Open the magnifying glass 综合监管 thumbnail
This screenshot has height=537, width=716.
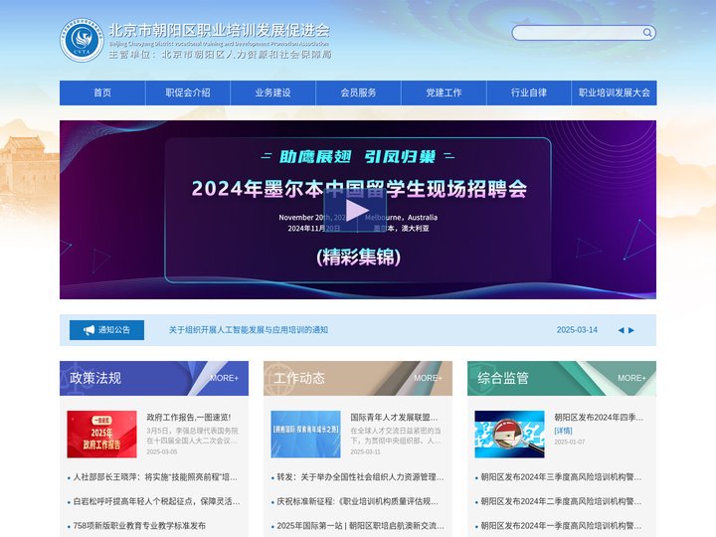509,435
